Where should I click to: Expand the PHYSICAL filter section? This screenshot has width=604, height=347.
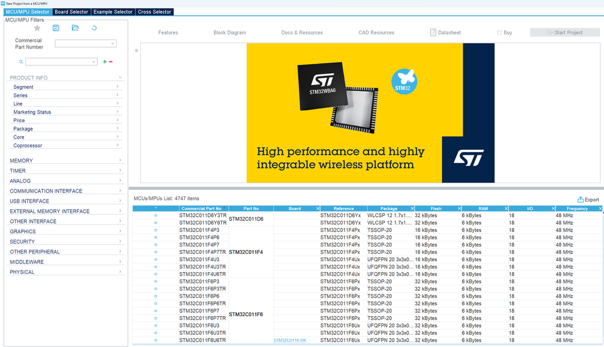pyautogui.click(x=120, y=271)
